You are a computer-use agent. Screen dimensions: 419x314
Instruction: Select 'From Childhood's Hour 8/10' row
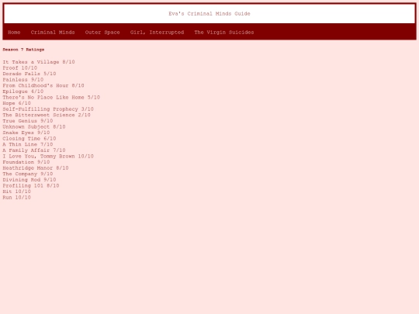(43, 85)
